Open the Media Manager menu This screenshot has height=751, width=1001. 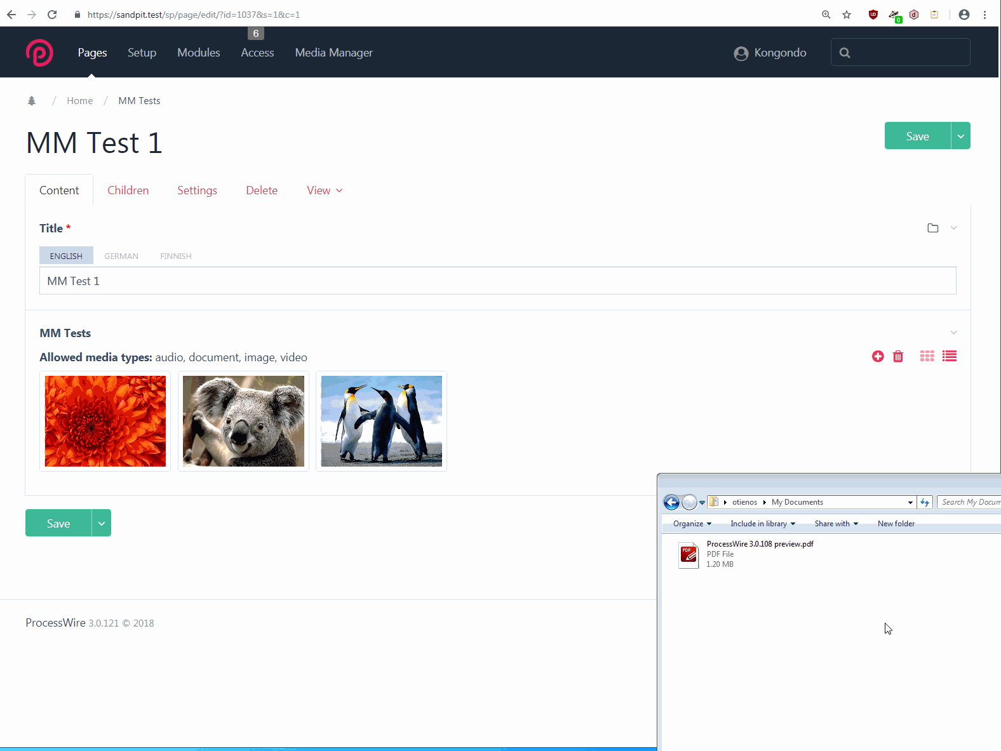tap(333, 53)
